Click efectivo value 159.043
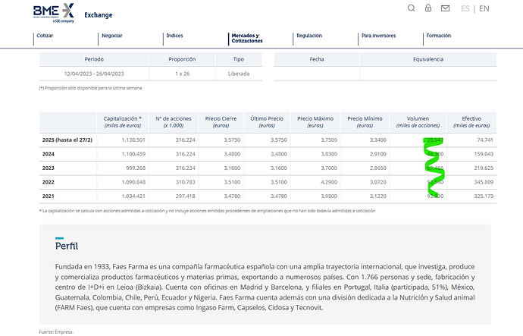This screenshot has height=336, width=523. 484,154
